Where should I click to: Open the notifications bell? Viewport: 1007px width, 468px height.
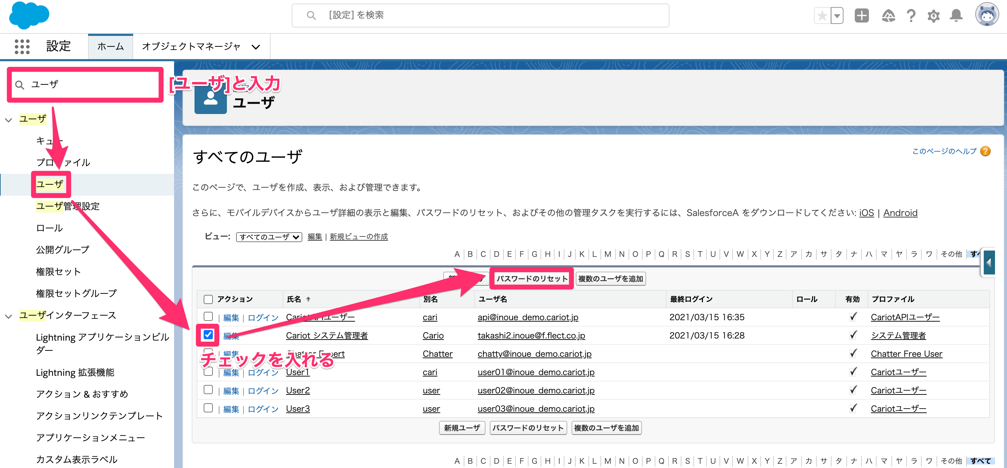pos(956,15)
